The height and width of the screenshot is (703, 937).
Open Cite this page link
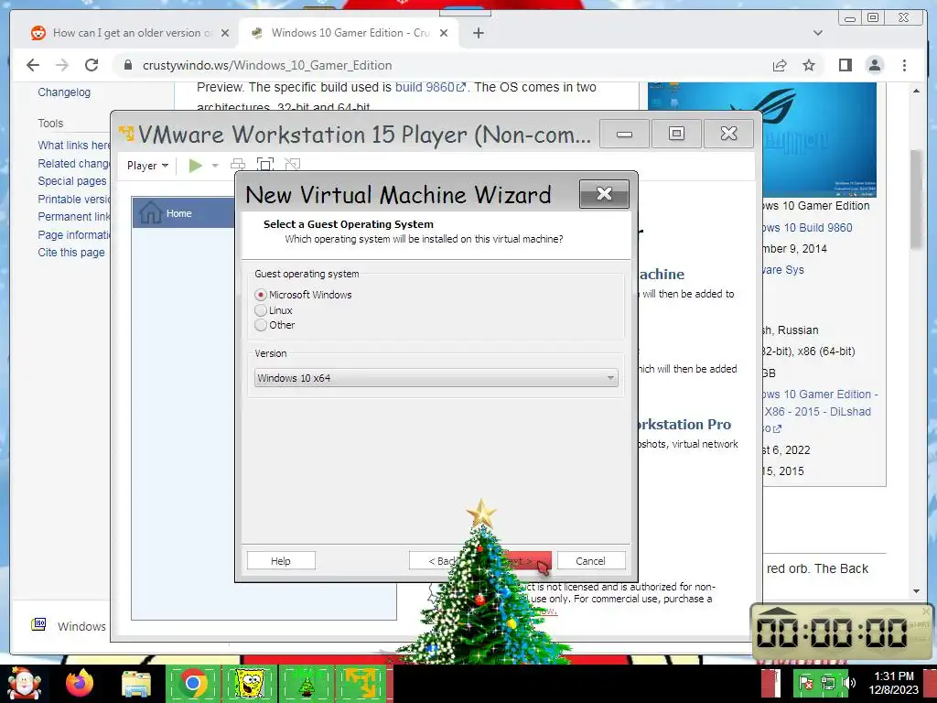tap(71, 253)
